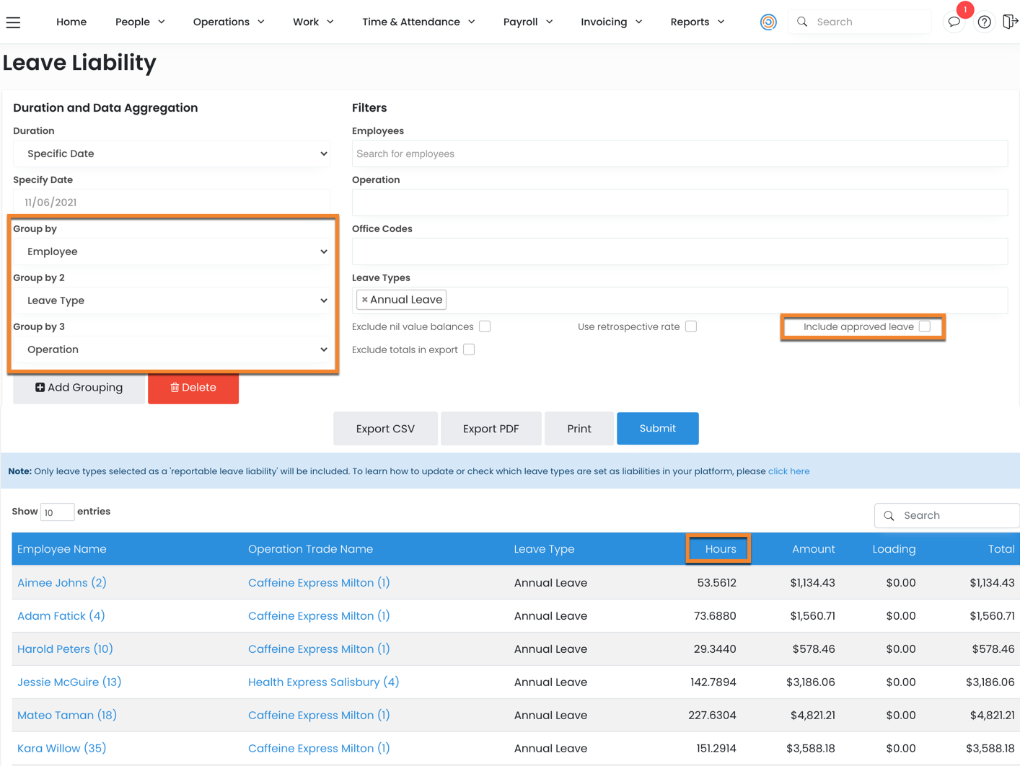Open the help question mark icon
Screen dimensions: 1020x766
point(984,22)
